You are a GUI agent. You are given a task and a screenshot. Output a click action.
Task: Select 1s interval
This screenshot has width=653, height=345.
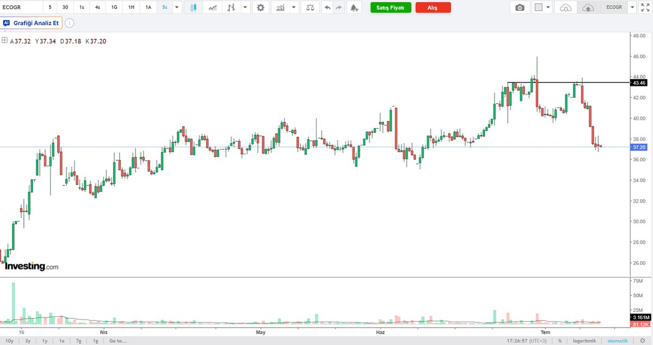point(82,8)
